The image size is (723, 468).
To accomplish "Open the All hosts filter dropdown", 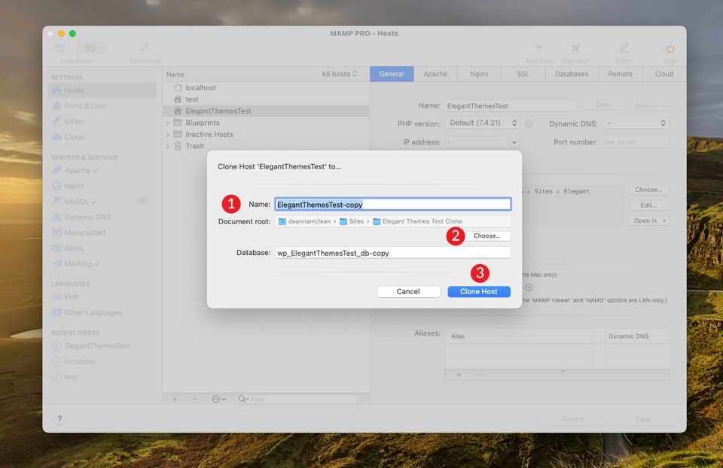I will tap(339, 74).
